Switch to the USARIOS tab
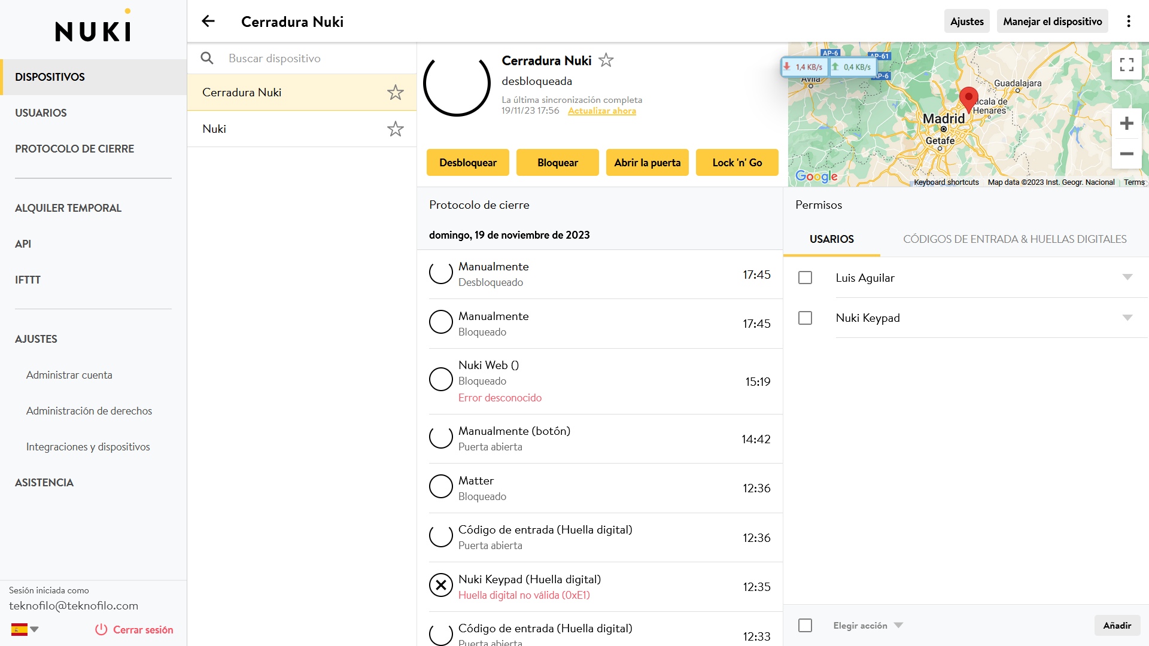The height and width of the screenshot is (646, 1149). (832, 239)
